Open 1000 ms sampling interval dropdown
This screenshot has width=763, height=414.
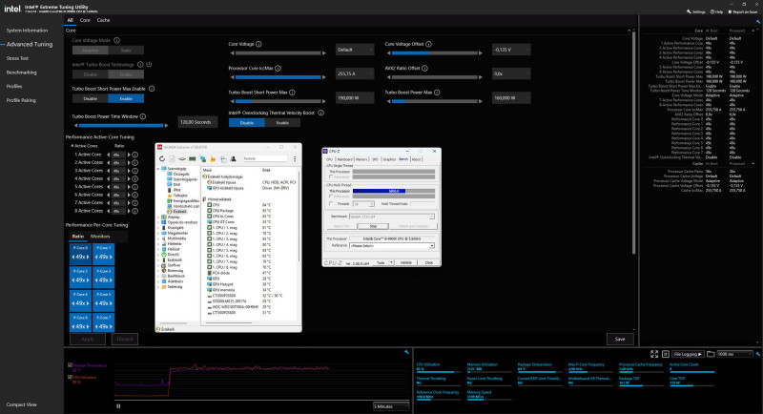[734, 354]
